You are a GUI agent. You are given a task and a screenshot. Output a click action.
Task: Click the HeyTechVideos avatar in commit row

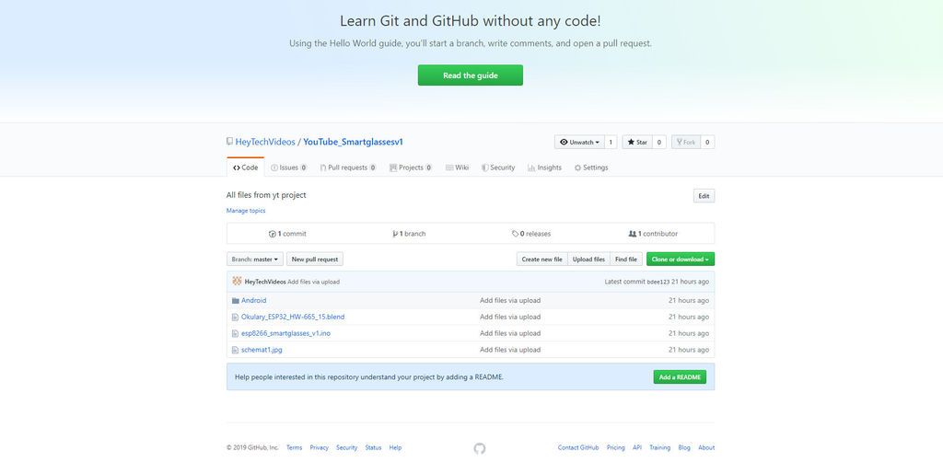(237, 282)
